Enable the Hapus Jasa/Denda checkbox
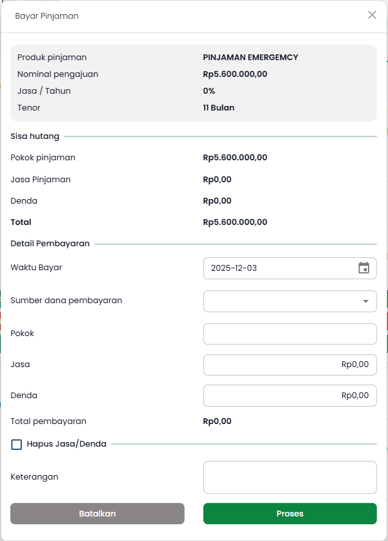Image resolution: width=388 pixels, height=541 pixels. 16,444
